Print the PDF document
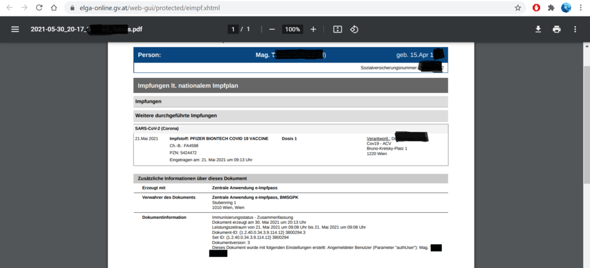This screenshot has height=268, width=590. point(557,29)
